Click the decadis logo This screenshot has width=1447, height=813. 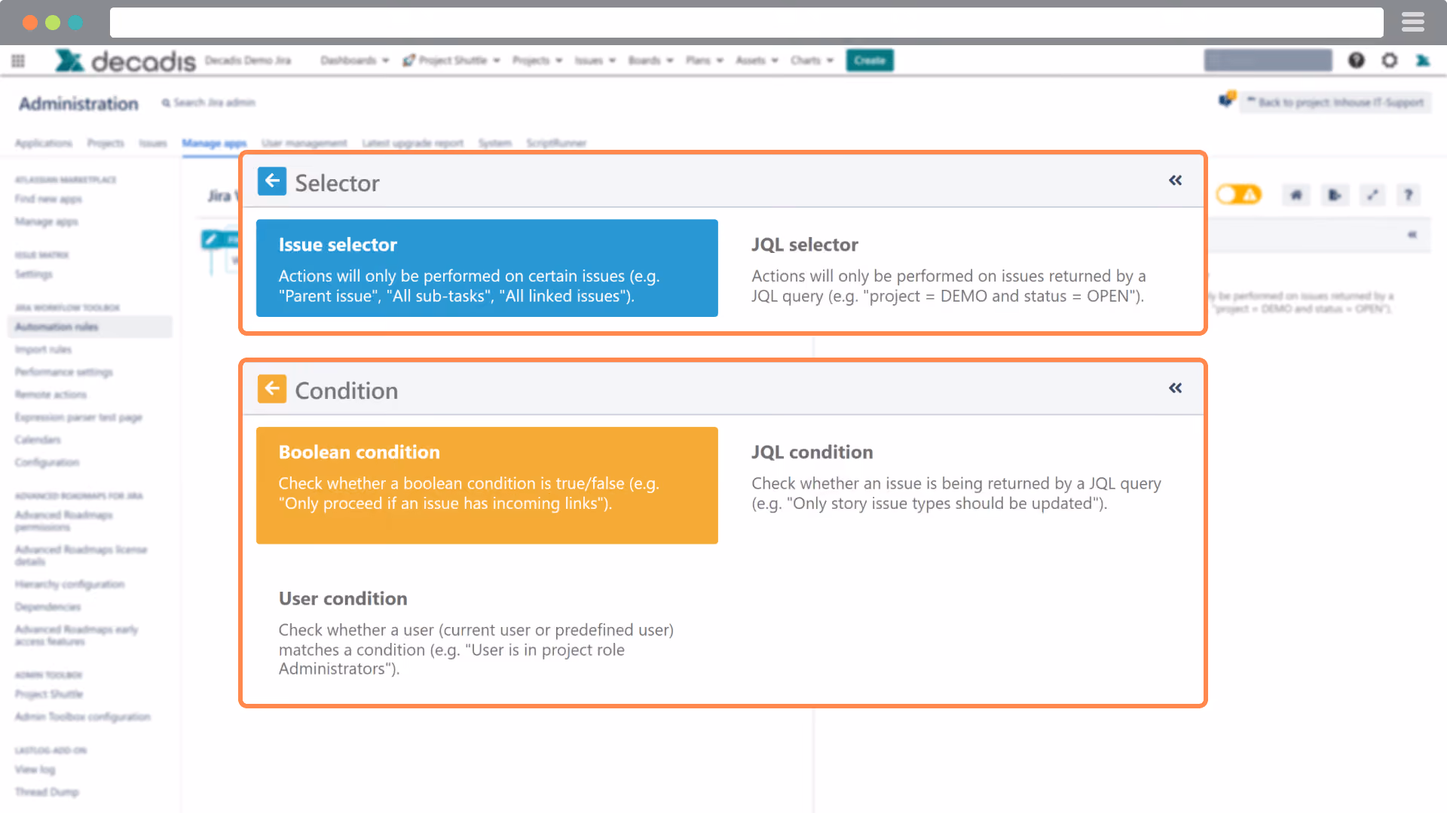[125, 60]
